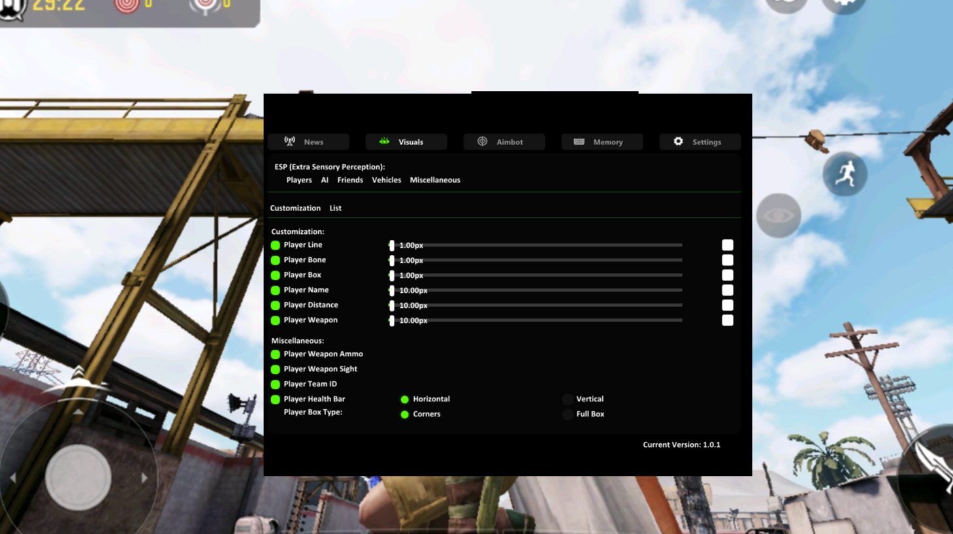Toggle the Player Box option
953x534 pixels.
276,275
